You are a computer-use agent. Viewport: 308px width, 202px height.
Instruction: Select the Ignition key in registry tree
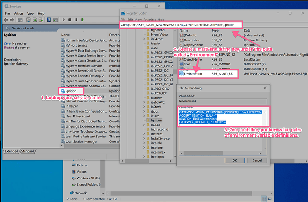click(156, 121)
